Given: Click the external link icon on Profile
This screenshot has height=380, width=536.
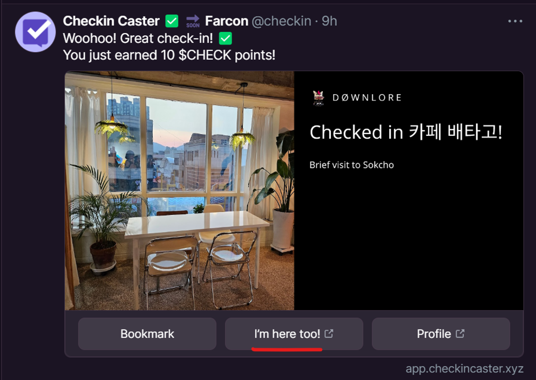Looking at the screenshot, I should pyautogui.click(x=460, y=333).
